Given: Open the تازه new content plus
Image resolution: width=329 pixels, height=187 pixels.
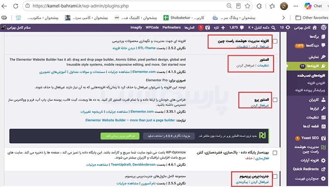Looking at the screenshot, I should 219,27.
